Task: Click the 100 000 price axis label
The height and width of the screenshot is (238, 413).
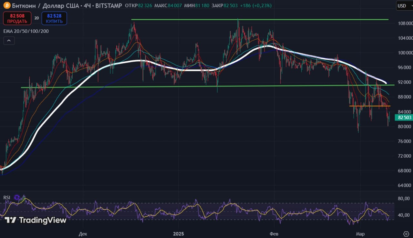Action: [405, 53]
